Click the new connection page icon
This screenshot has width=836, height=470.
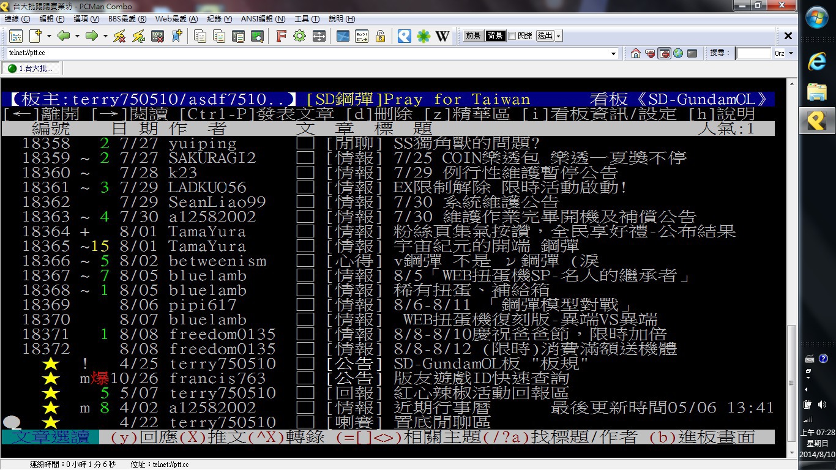35,36
